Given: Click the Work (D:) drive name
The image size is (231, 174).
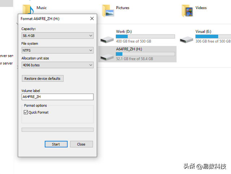Looking at the screenshot, I should tap(124, 31).
